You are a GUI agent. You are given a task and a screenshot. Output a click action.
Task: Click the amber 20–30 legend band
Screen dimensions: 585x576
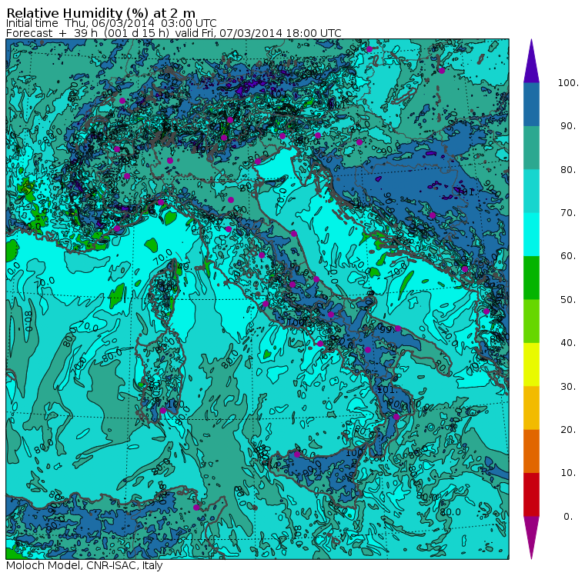[x=531, y=408]
